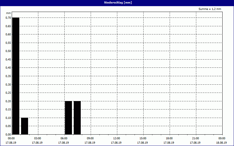Select the 06:00 time label
This screenshot has width=234, height=146.
[x=64, y=138]
